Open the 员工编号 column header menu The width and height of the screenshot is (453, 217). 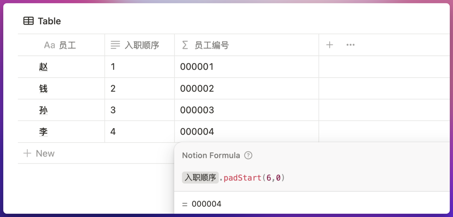[212, 45]
